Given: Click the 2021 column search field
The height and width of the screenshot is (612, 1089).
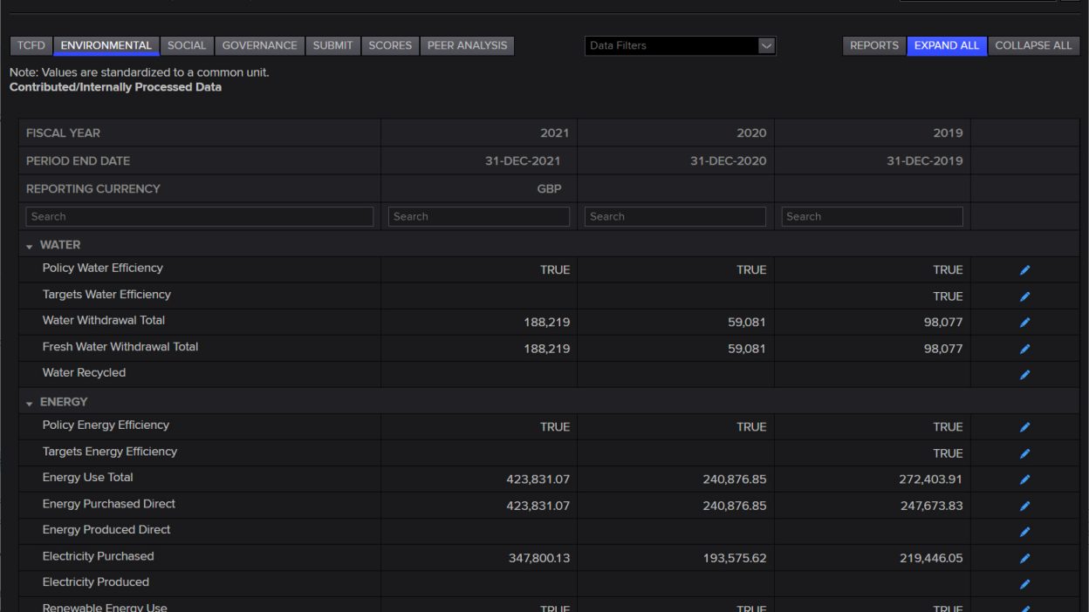Looking at the screenshot, I should point(478,216).
